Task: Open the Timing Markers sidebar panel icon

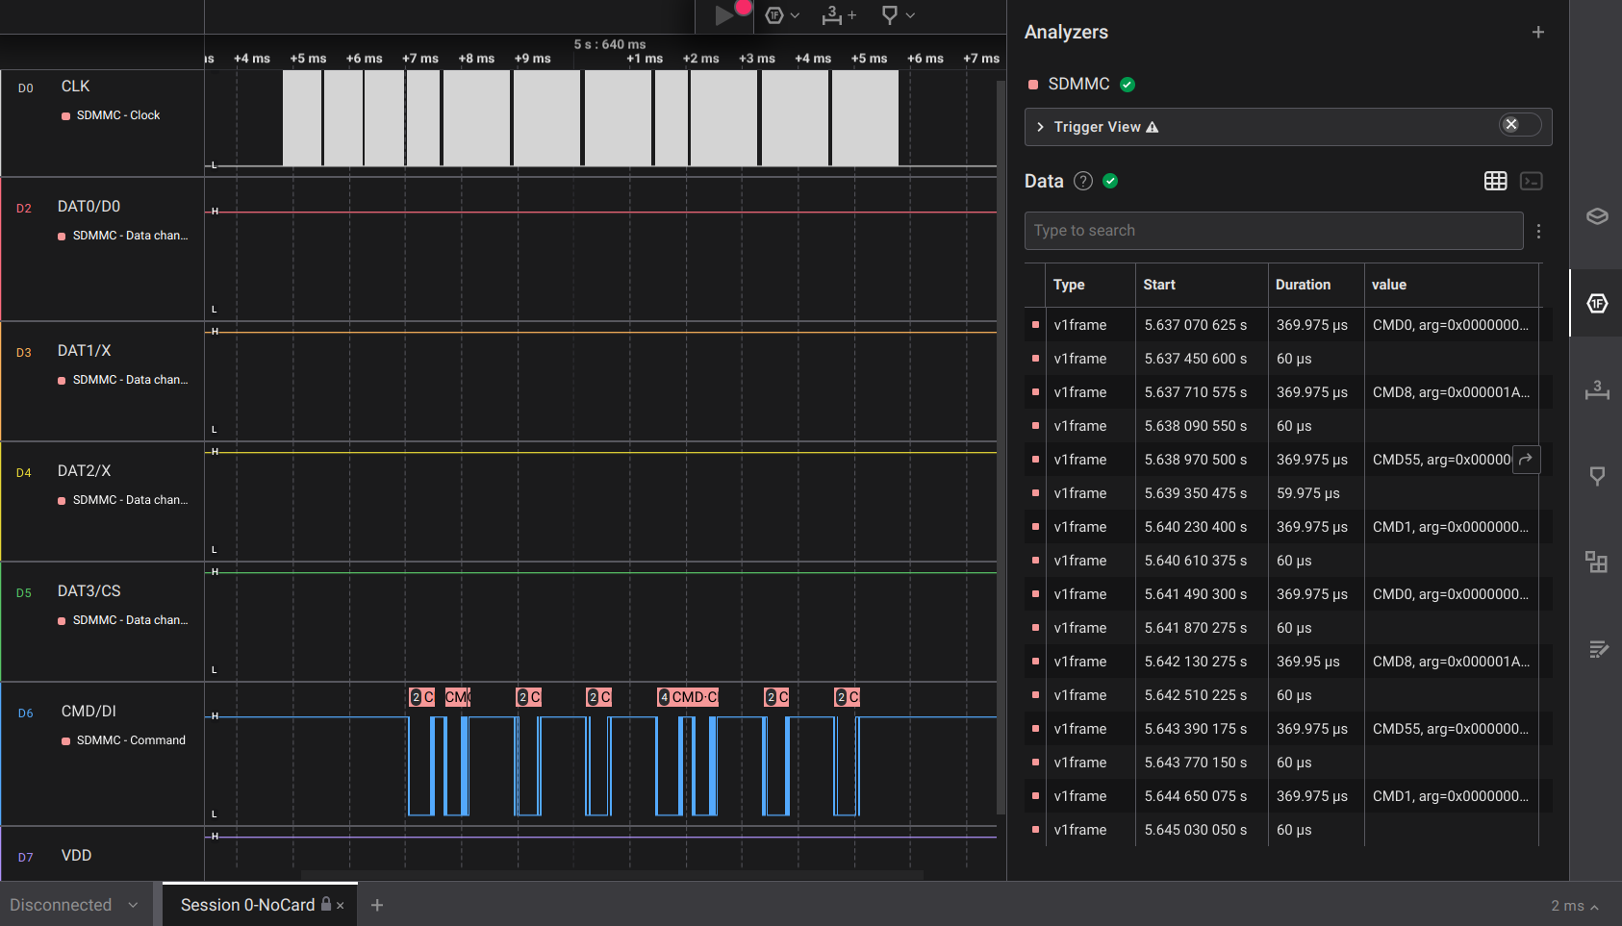Action: (x=1597, y=476)
